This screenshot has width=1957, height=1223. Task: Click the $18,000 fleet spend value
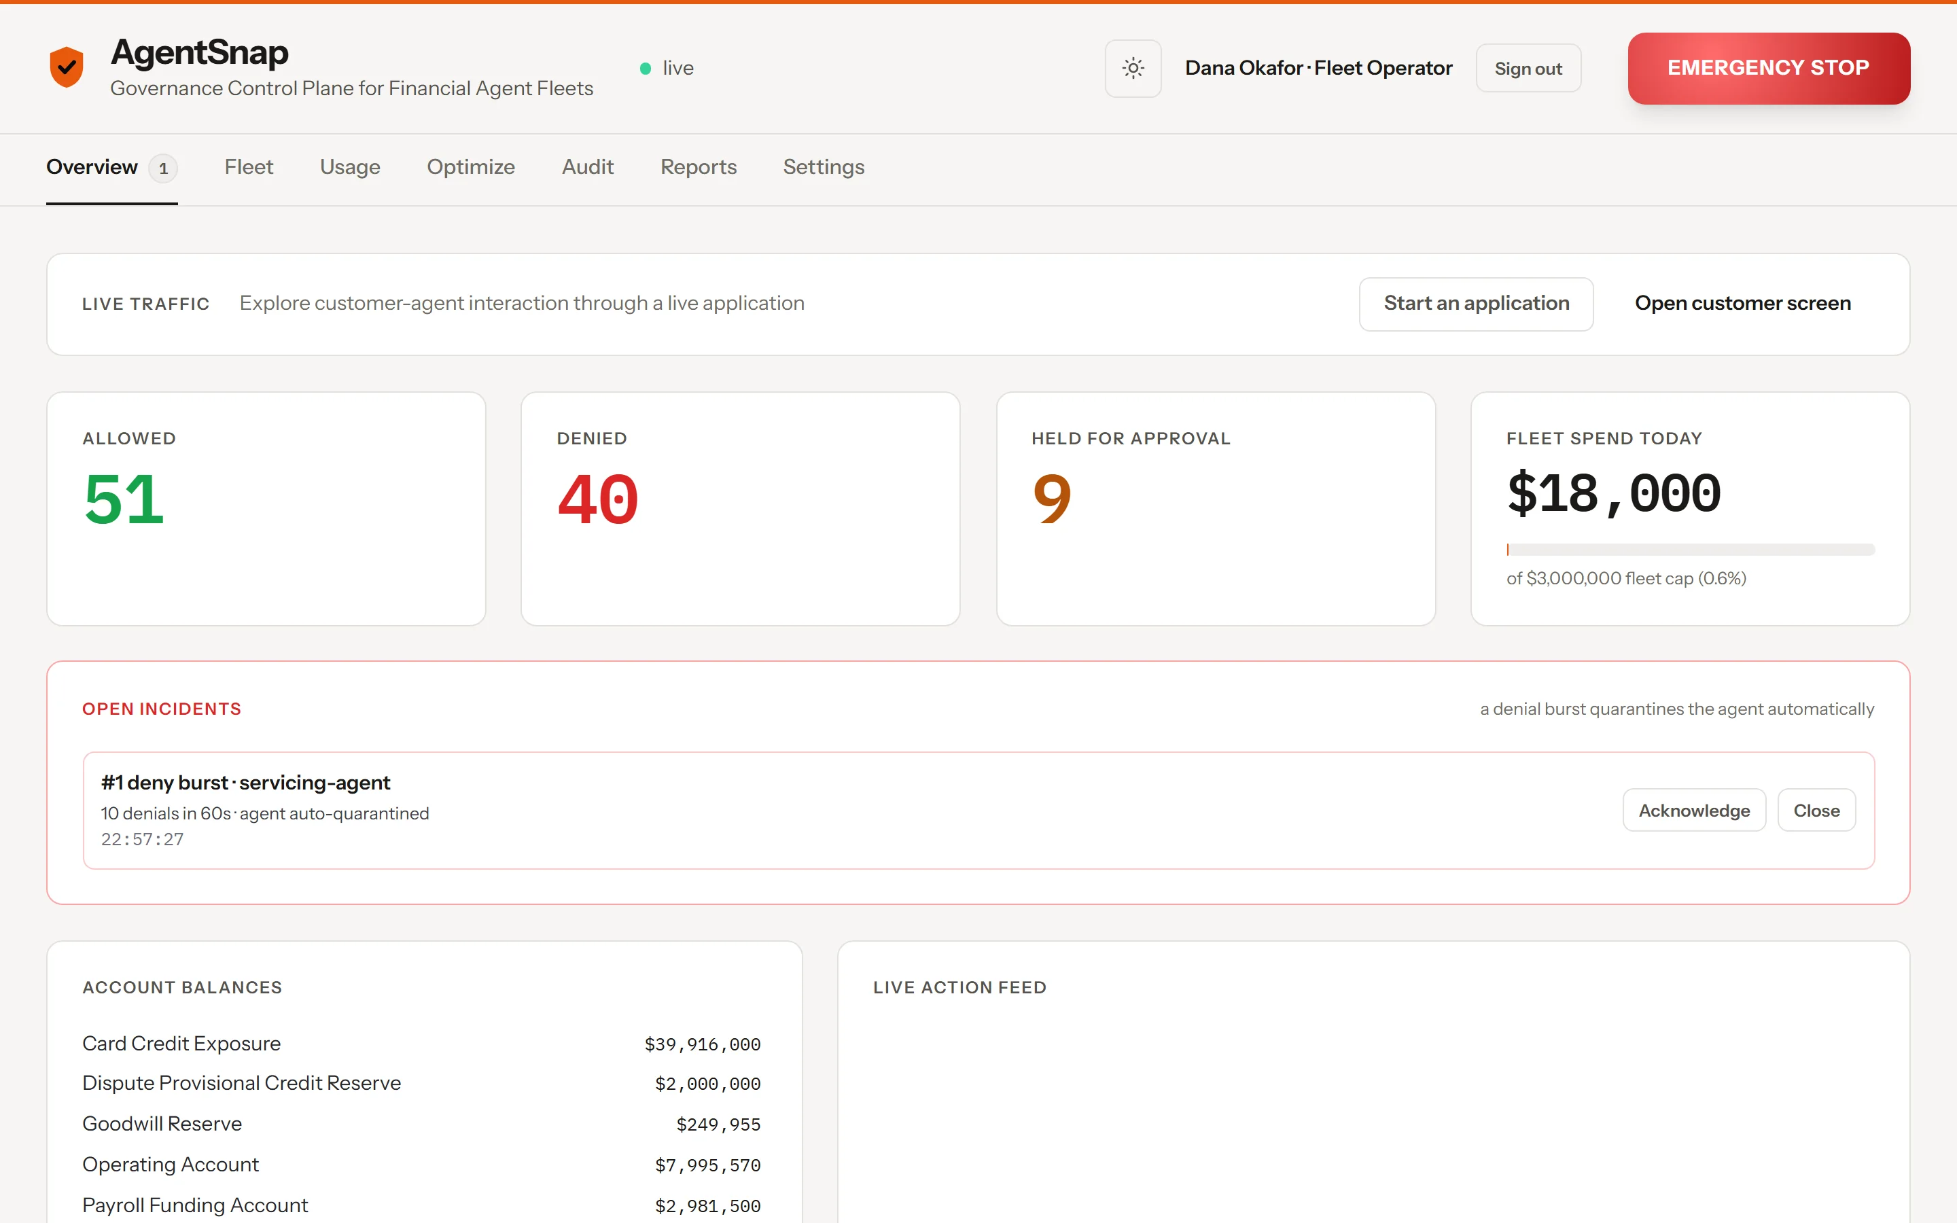(x=1614, y=493)
